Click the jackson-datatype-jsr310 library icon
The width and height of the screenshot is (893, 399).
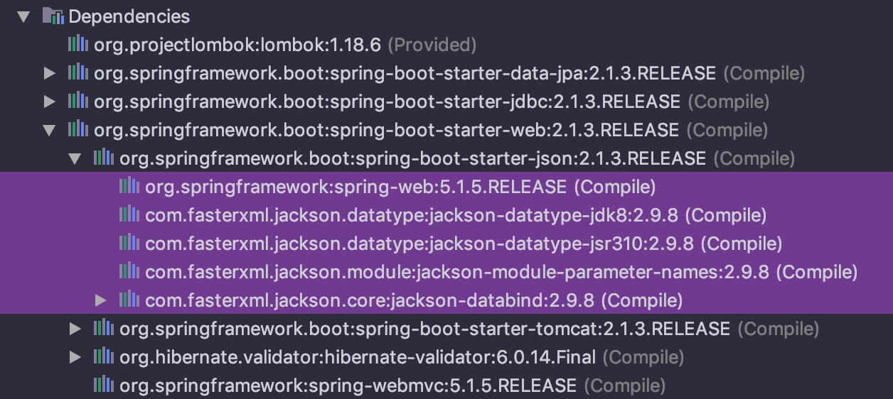[129, 244]
